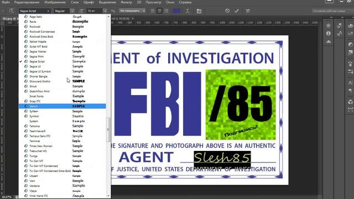
Task: Click the font list scrollbar thumb
Action: tap(108, 129)
